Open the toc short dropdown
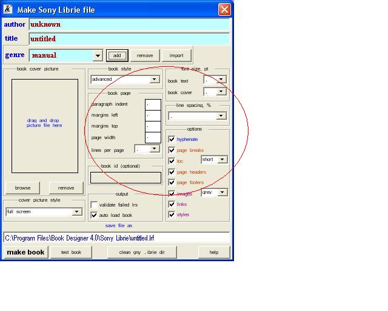 tap(222, 160)
